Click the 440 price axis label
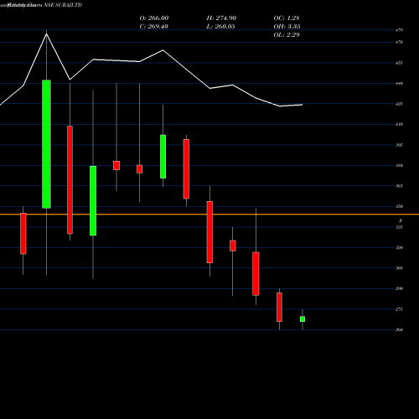This screenshot has width=419, height=419. (399, 83)
